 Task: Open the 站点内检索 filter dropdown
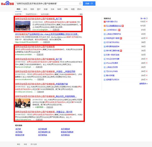[45, 14]
